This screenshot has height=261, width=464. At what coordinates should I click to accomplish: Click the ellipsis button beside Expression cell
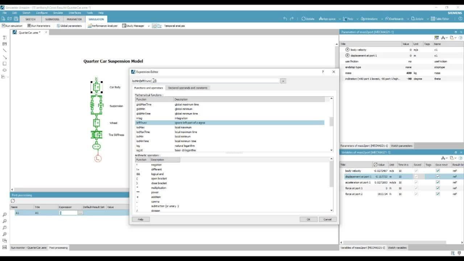pos(80,213)
